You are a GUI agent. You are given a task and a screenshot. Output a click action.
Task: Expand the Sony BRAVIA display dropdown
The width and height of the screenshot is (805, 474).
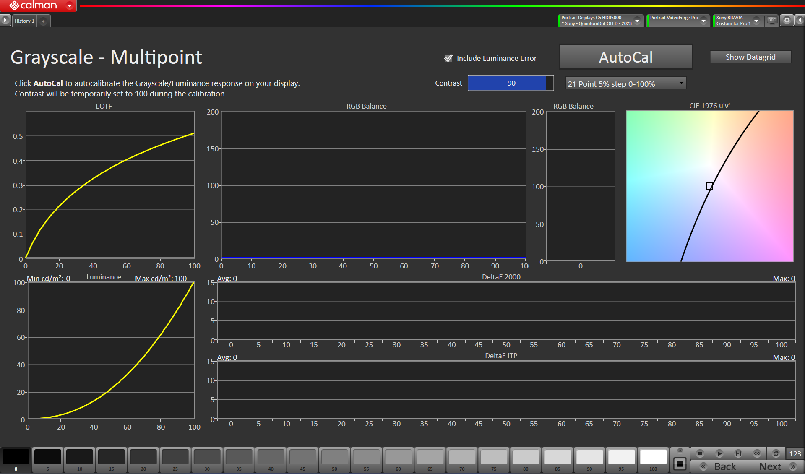(x=756, y=21)
